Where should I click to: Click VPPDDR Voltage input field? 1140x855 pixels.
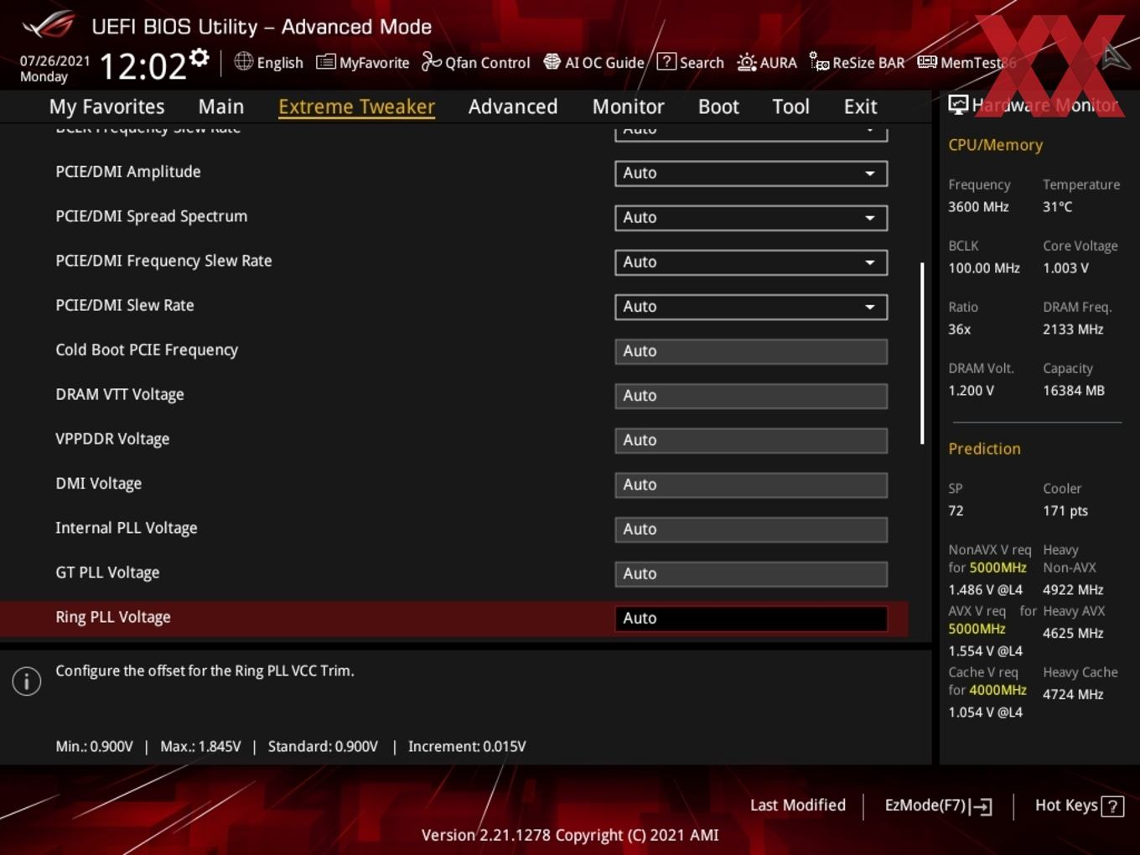point(751,439)
